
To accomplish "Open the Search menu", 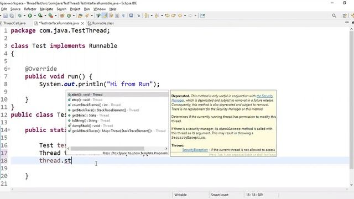I will click(x=61, y=9).
